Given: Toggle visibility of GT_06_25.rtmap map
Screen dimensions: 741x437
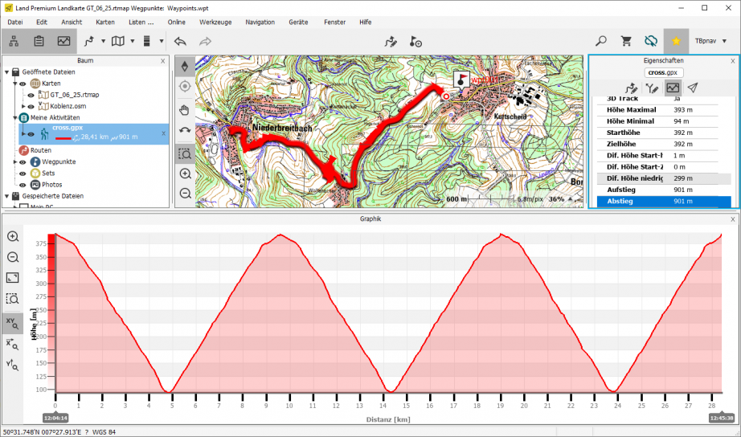Looking at the screenshot, I should click(31, 95).
